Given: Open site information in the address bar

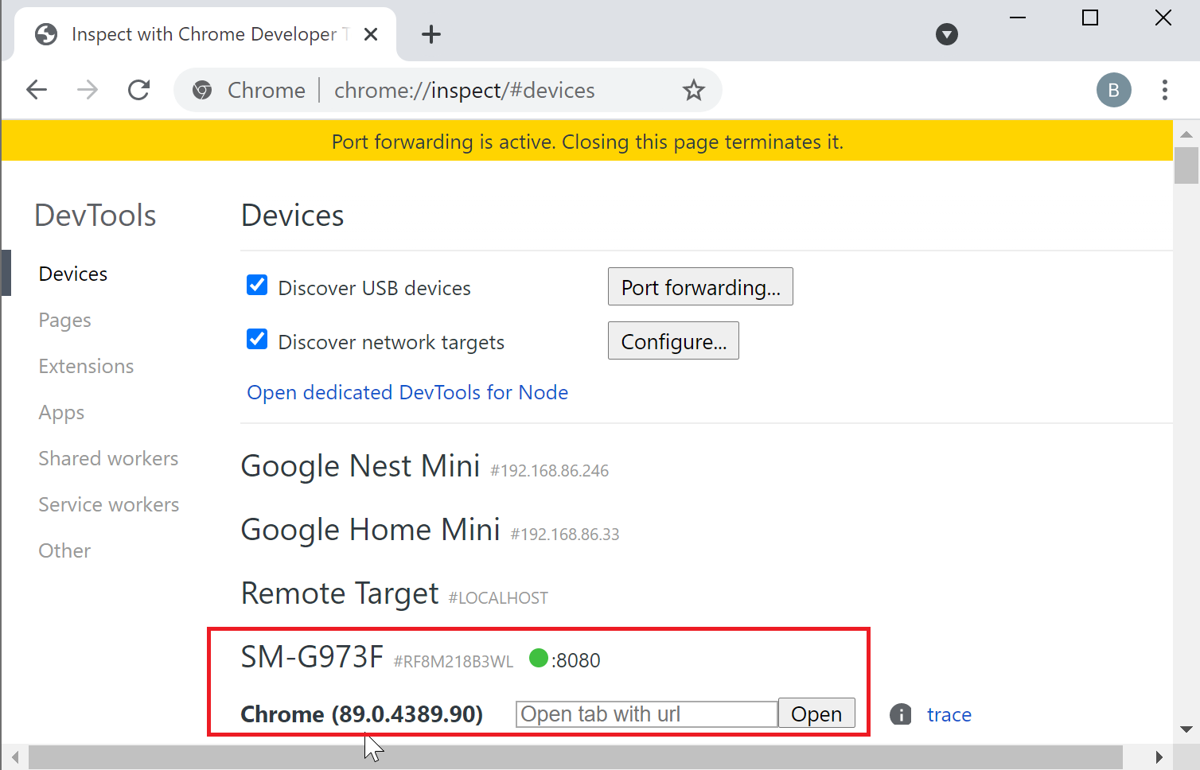Looking at the screenshot, I should pos(202,90).
